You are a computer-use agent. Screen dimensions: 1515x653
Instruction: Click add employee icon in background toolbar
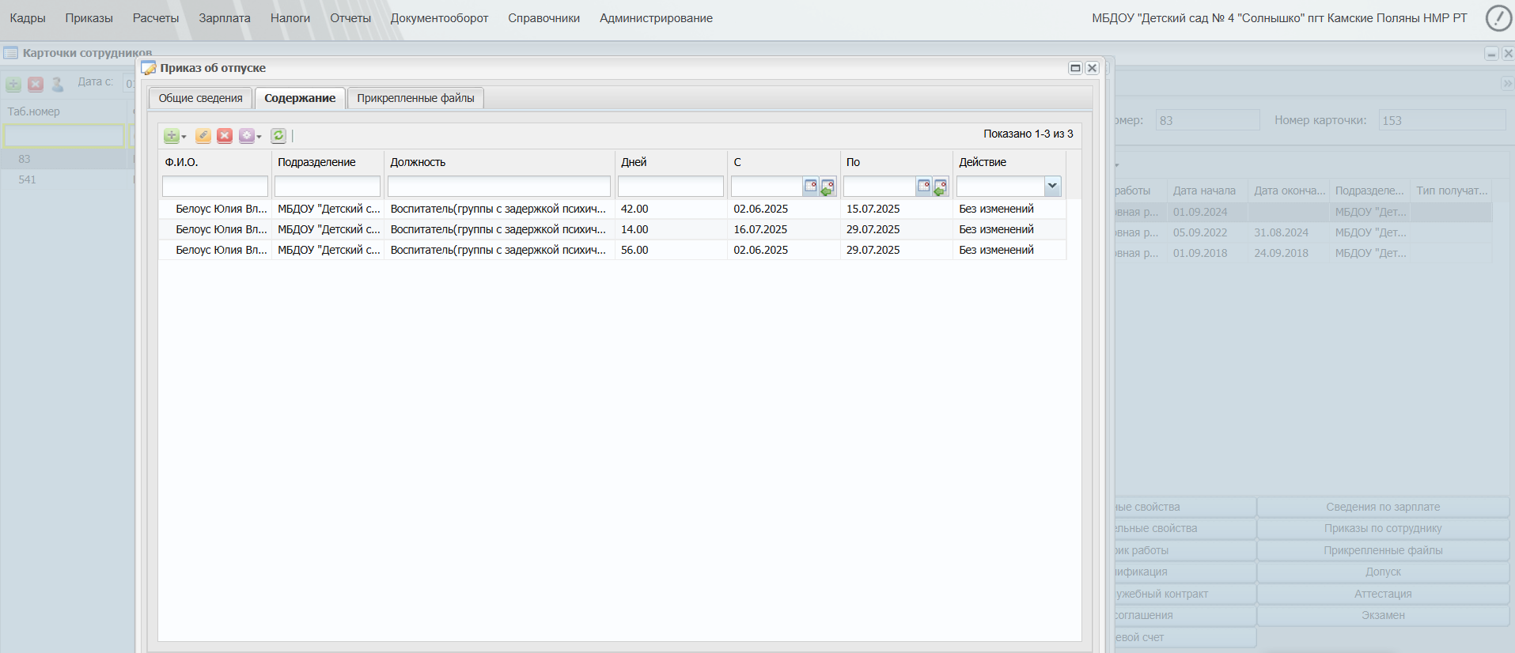pos(13,84)
